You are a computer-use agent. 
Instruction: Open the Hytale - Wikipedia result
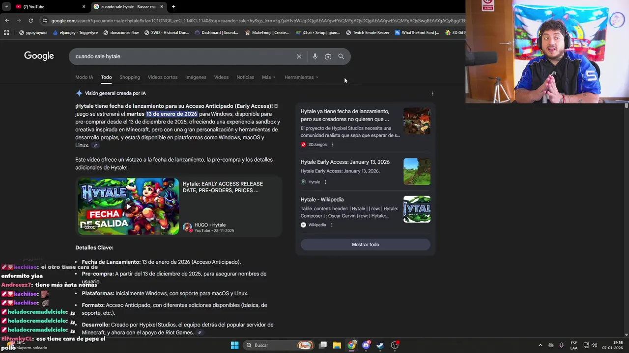coord(322,200)
